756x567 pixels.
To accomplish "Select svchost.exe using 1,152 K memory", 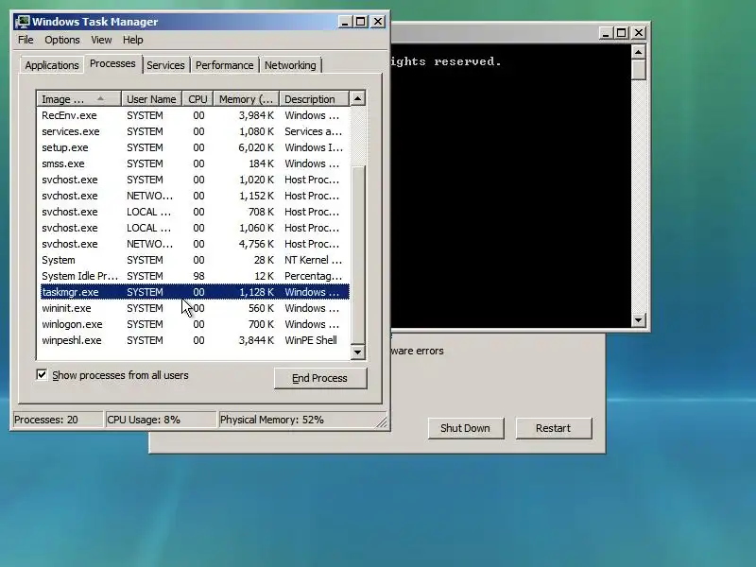I will [x=195, y=196].
